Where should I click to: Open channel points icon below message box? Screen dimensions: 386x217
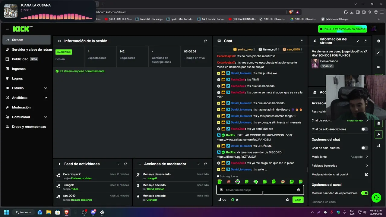click(x=222, y=200)
